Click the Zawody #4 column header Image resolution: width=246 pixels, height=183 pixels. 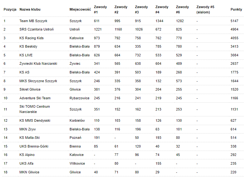[162, 10]
